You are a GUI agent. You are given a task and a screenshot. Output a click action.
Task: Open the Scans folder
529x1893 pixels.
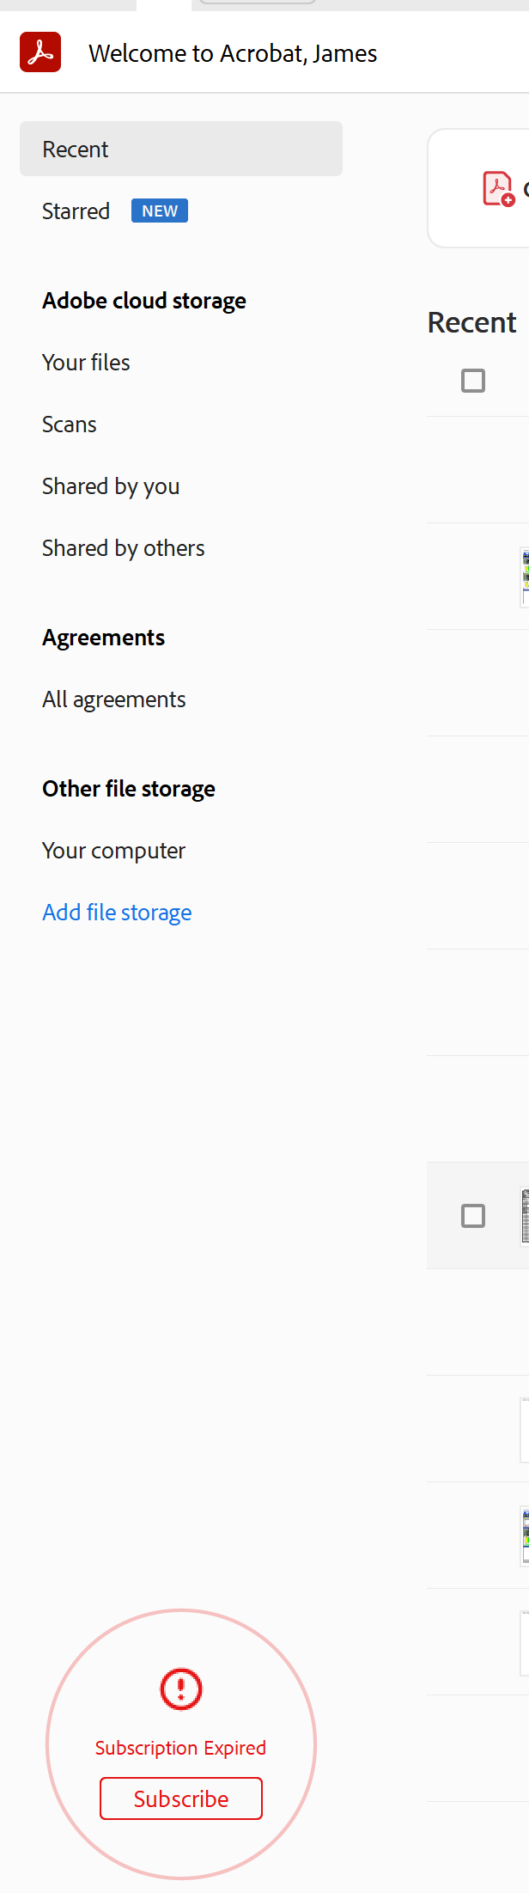coord(69,424)
